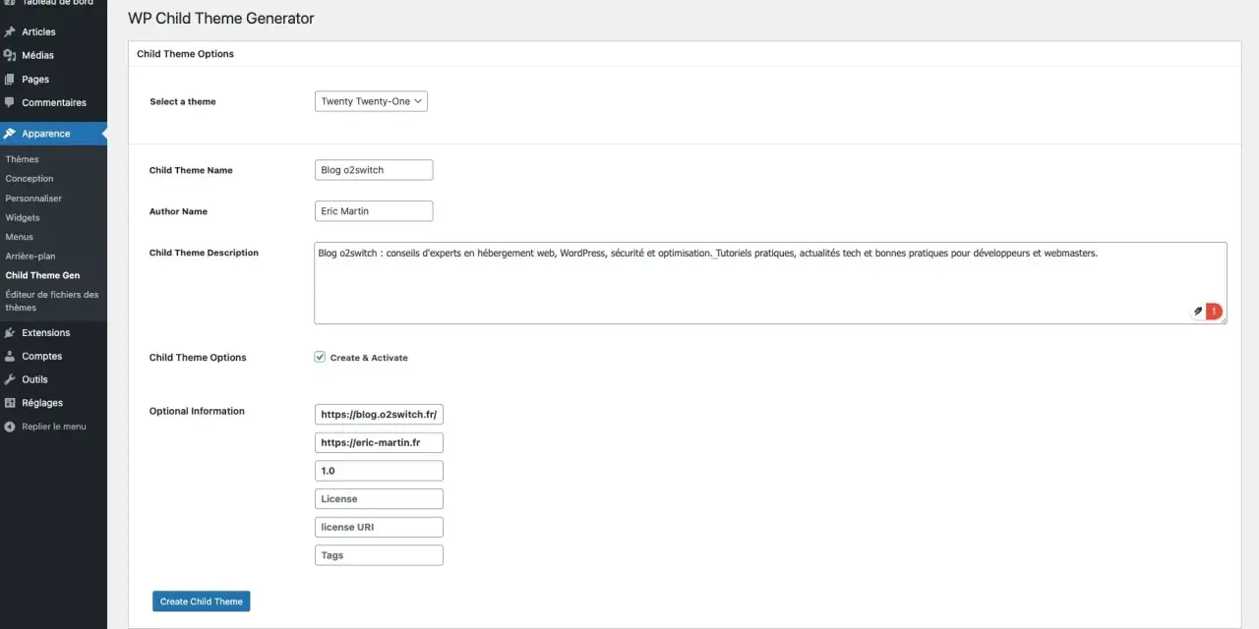Viewport: 1259px width, 629px height.
Task: Click the Select a theme label
Action: tap(183, 101)
